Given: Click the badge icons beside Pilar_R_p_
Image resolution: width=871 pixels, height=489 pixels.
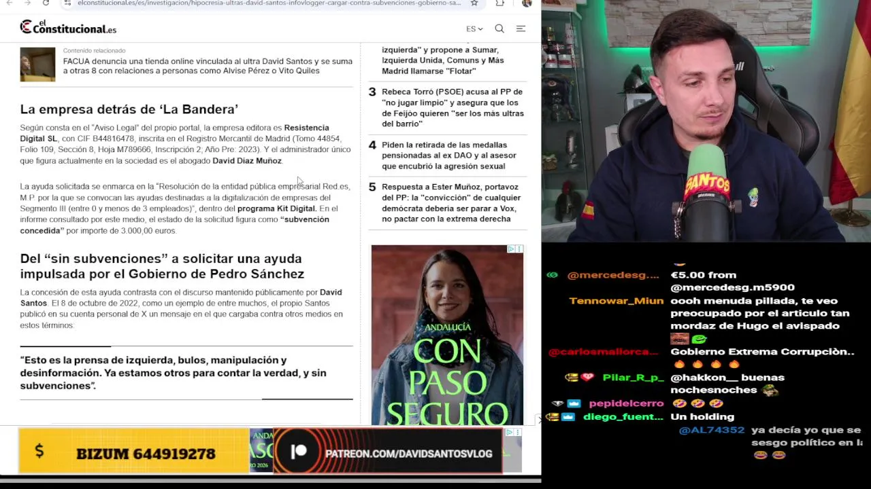Looking at the screenshot, I should pyautogui.click(x=580, y=378).
